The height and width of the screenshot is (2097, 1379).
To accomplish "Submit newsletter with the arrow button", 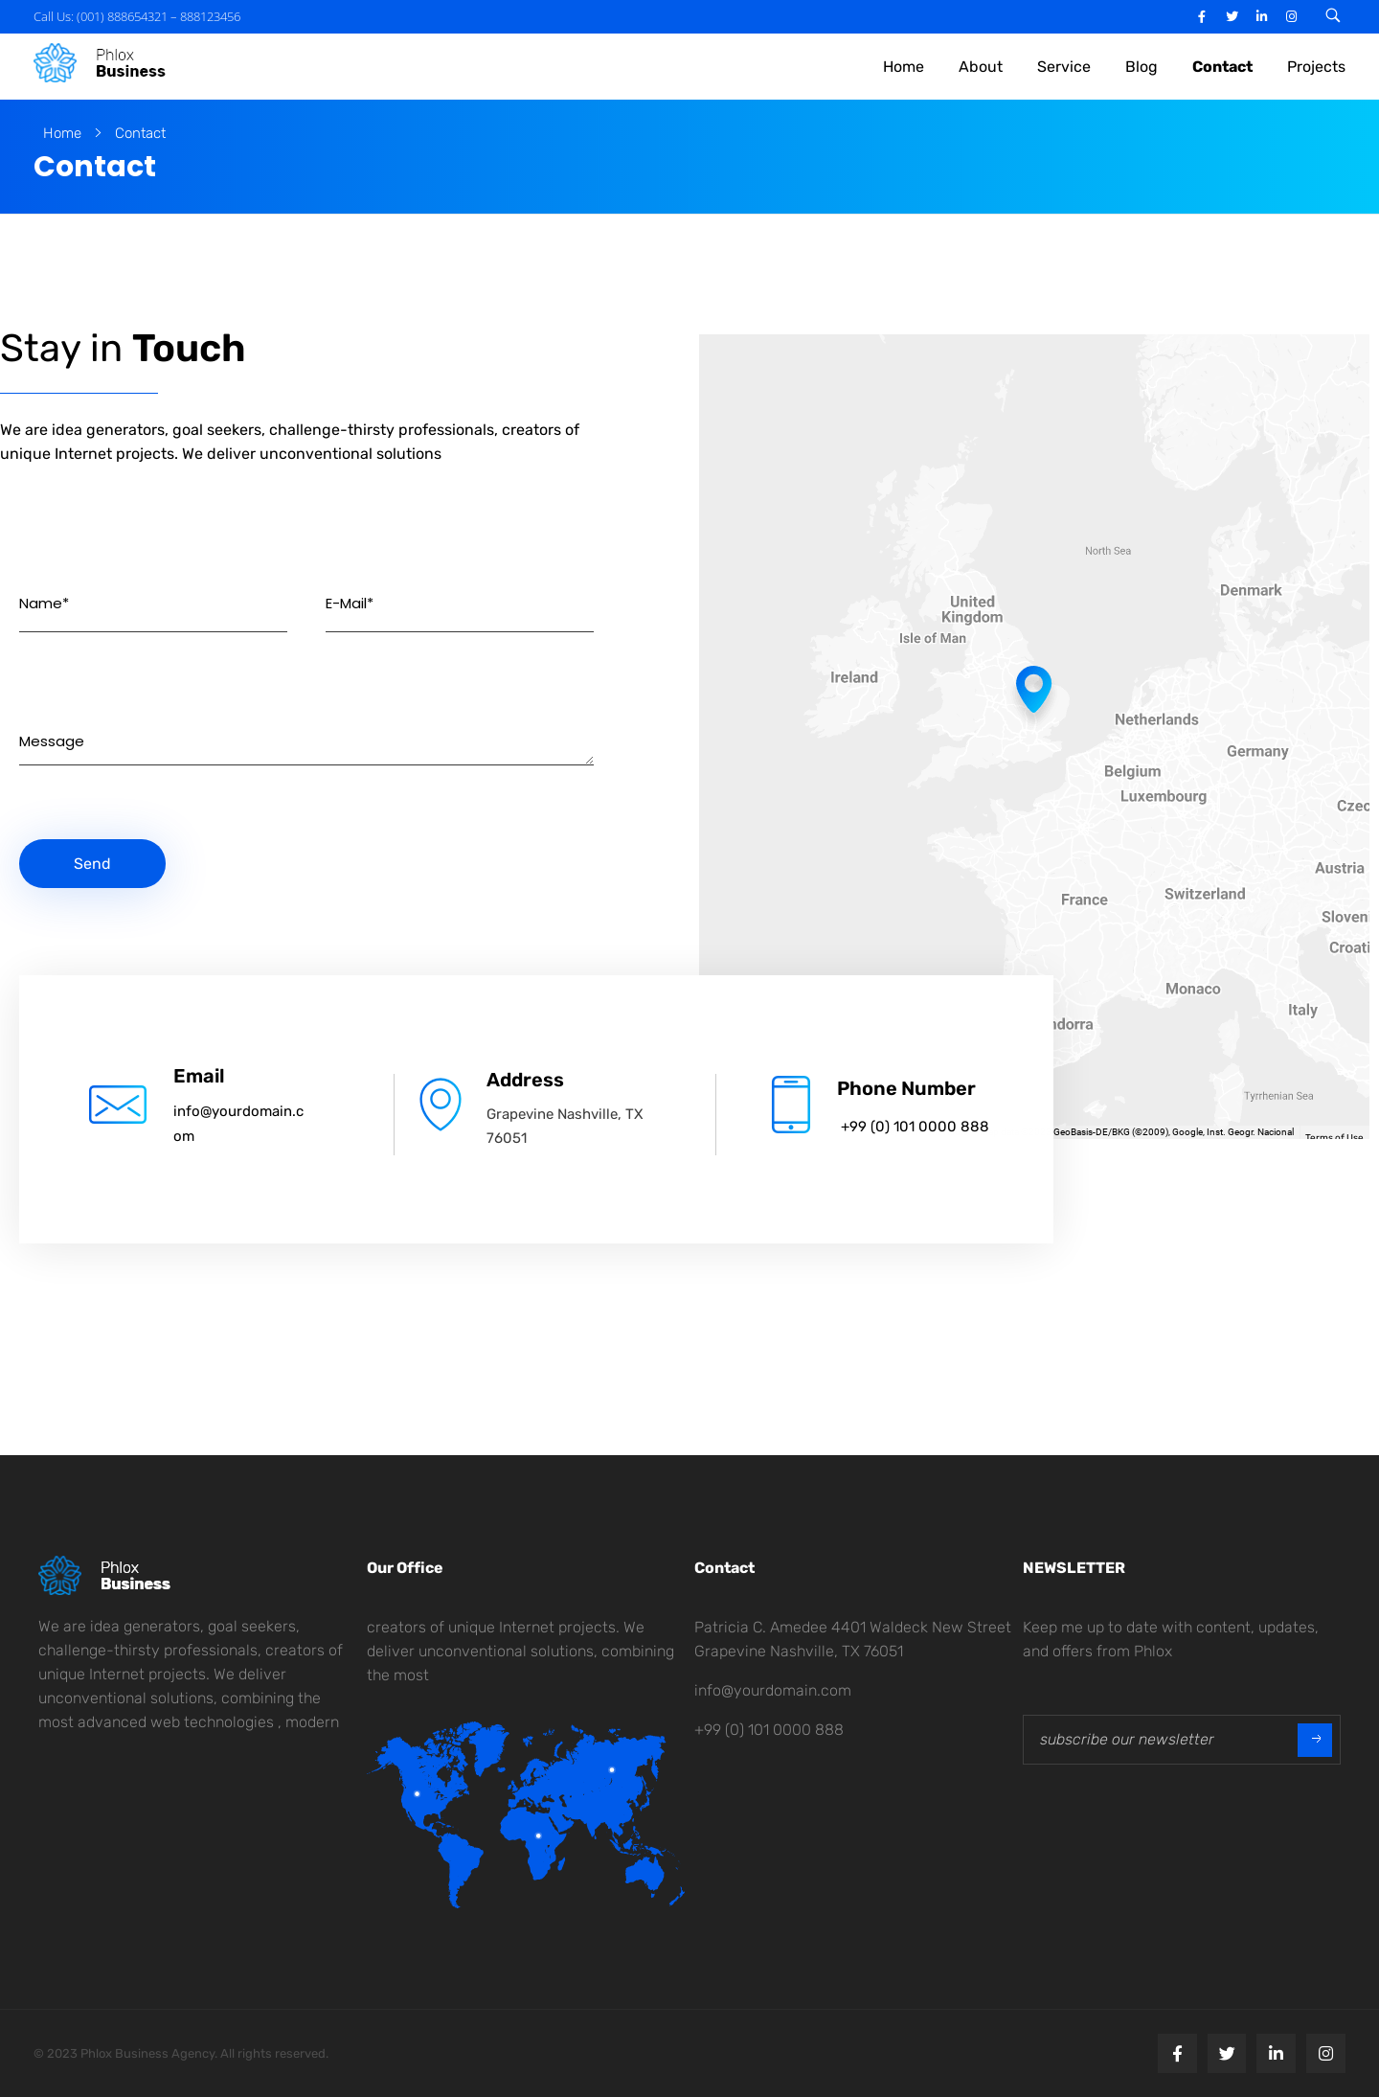I will point(1315,1739).
